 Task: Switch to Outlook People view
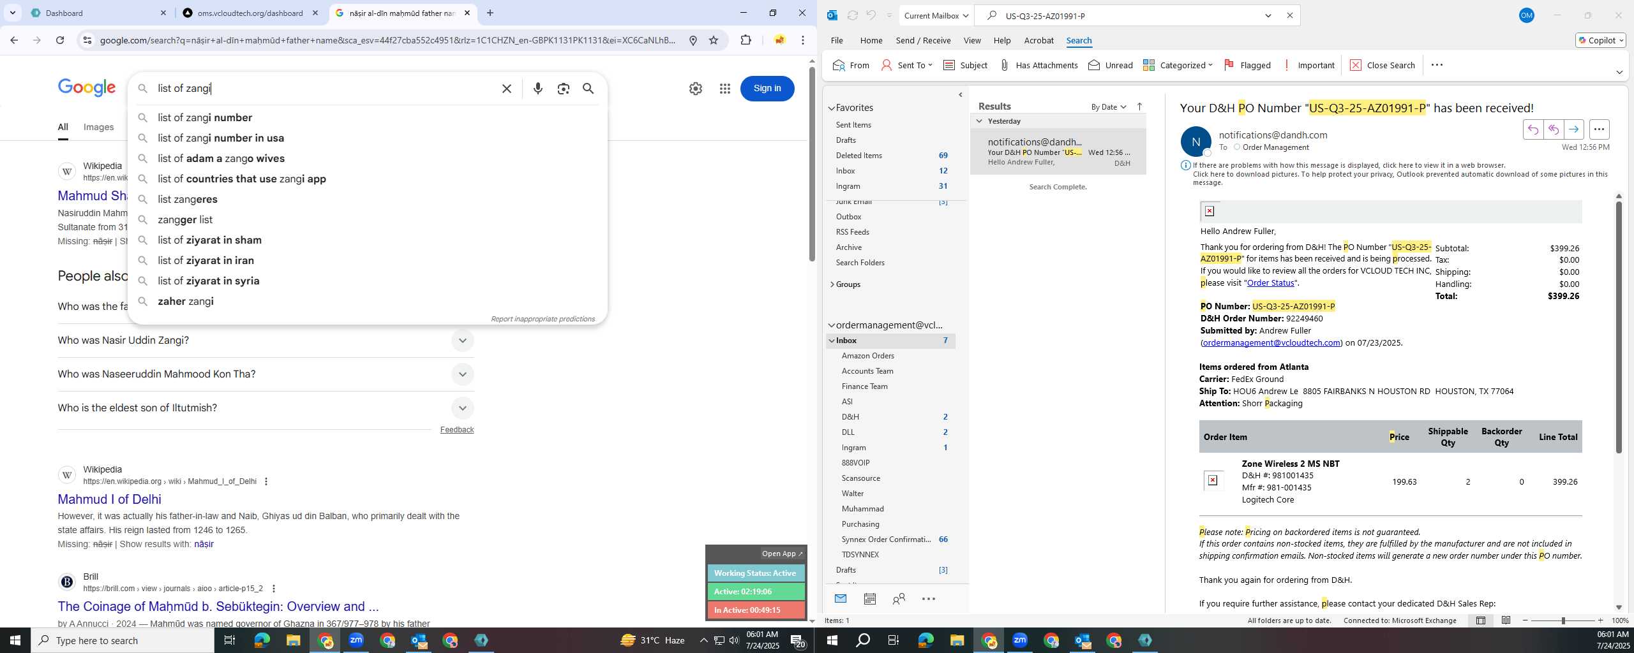899,599
